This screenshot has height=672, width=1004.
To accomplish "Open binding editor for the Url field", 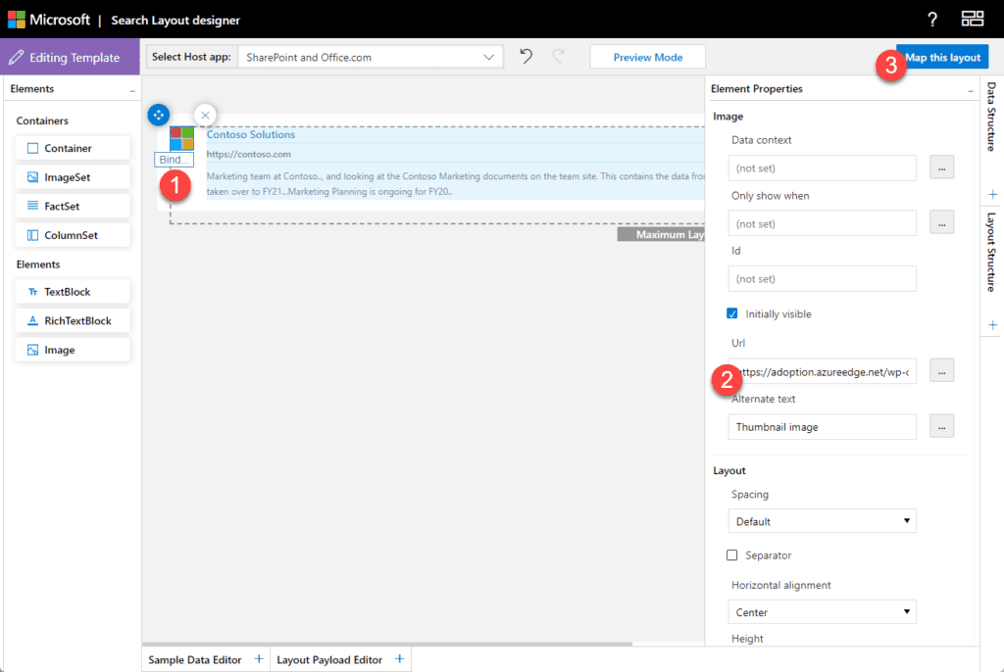I will tap(942, 371).
